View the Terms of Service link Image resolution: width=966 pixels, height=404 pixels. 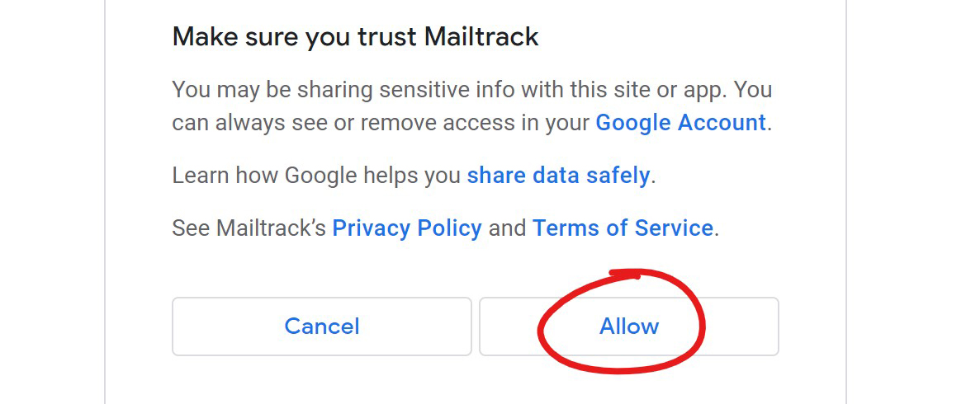(x=623, y=228)
